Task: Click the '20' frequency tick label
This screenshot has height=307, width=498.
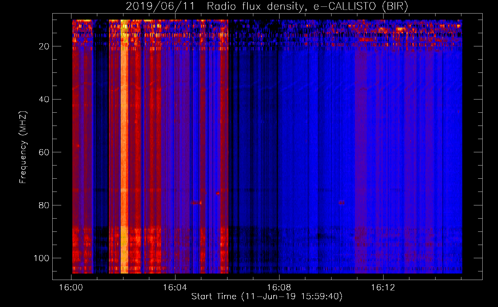Action: click(44, 46)
